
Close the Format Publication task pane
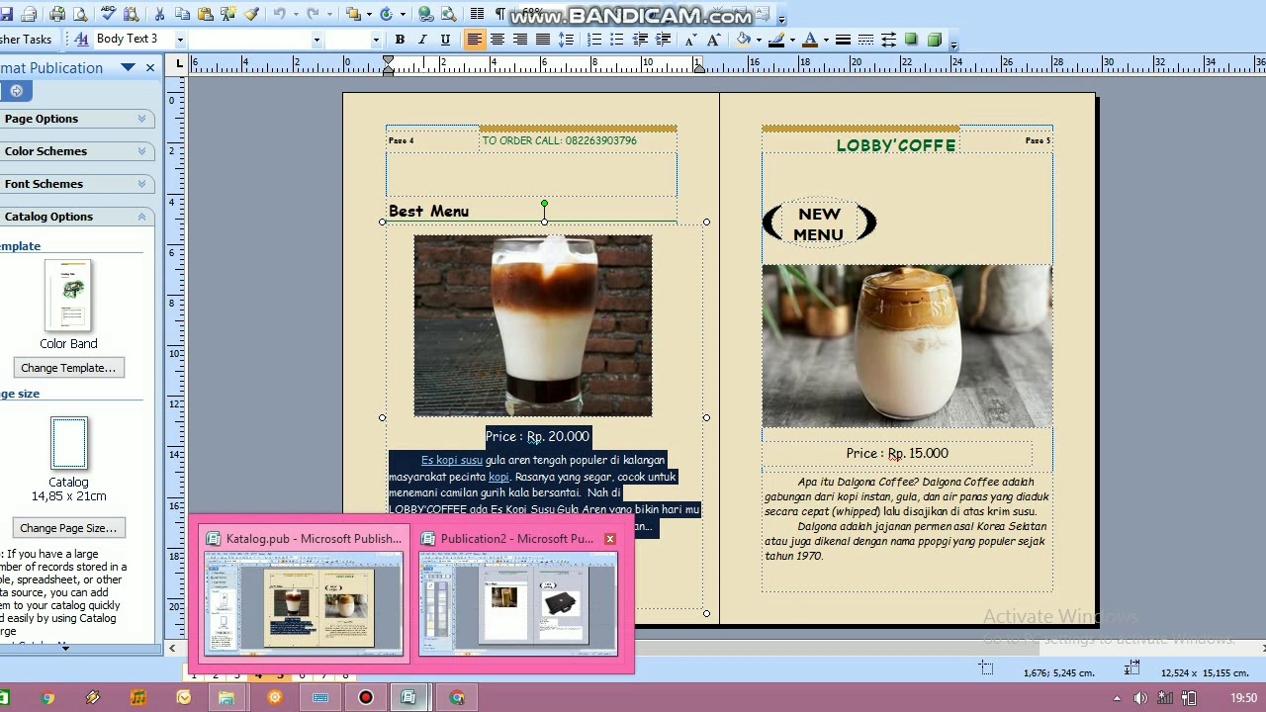pos(150,67)
